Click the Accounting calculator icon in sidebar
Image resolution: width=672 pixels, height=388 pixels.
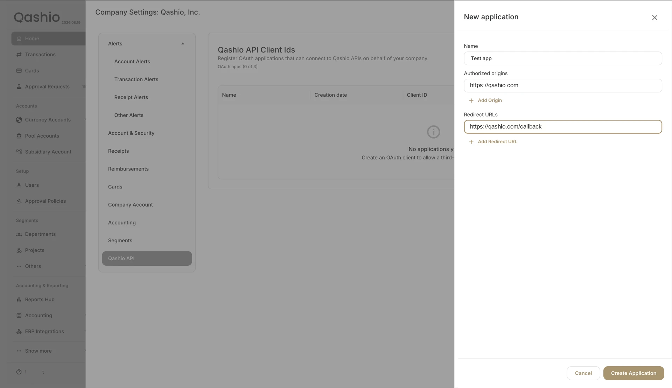19,316
